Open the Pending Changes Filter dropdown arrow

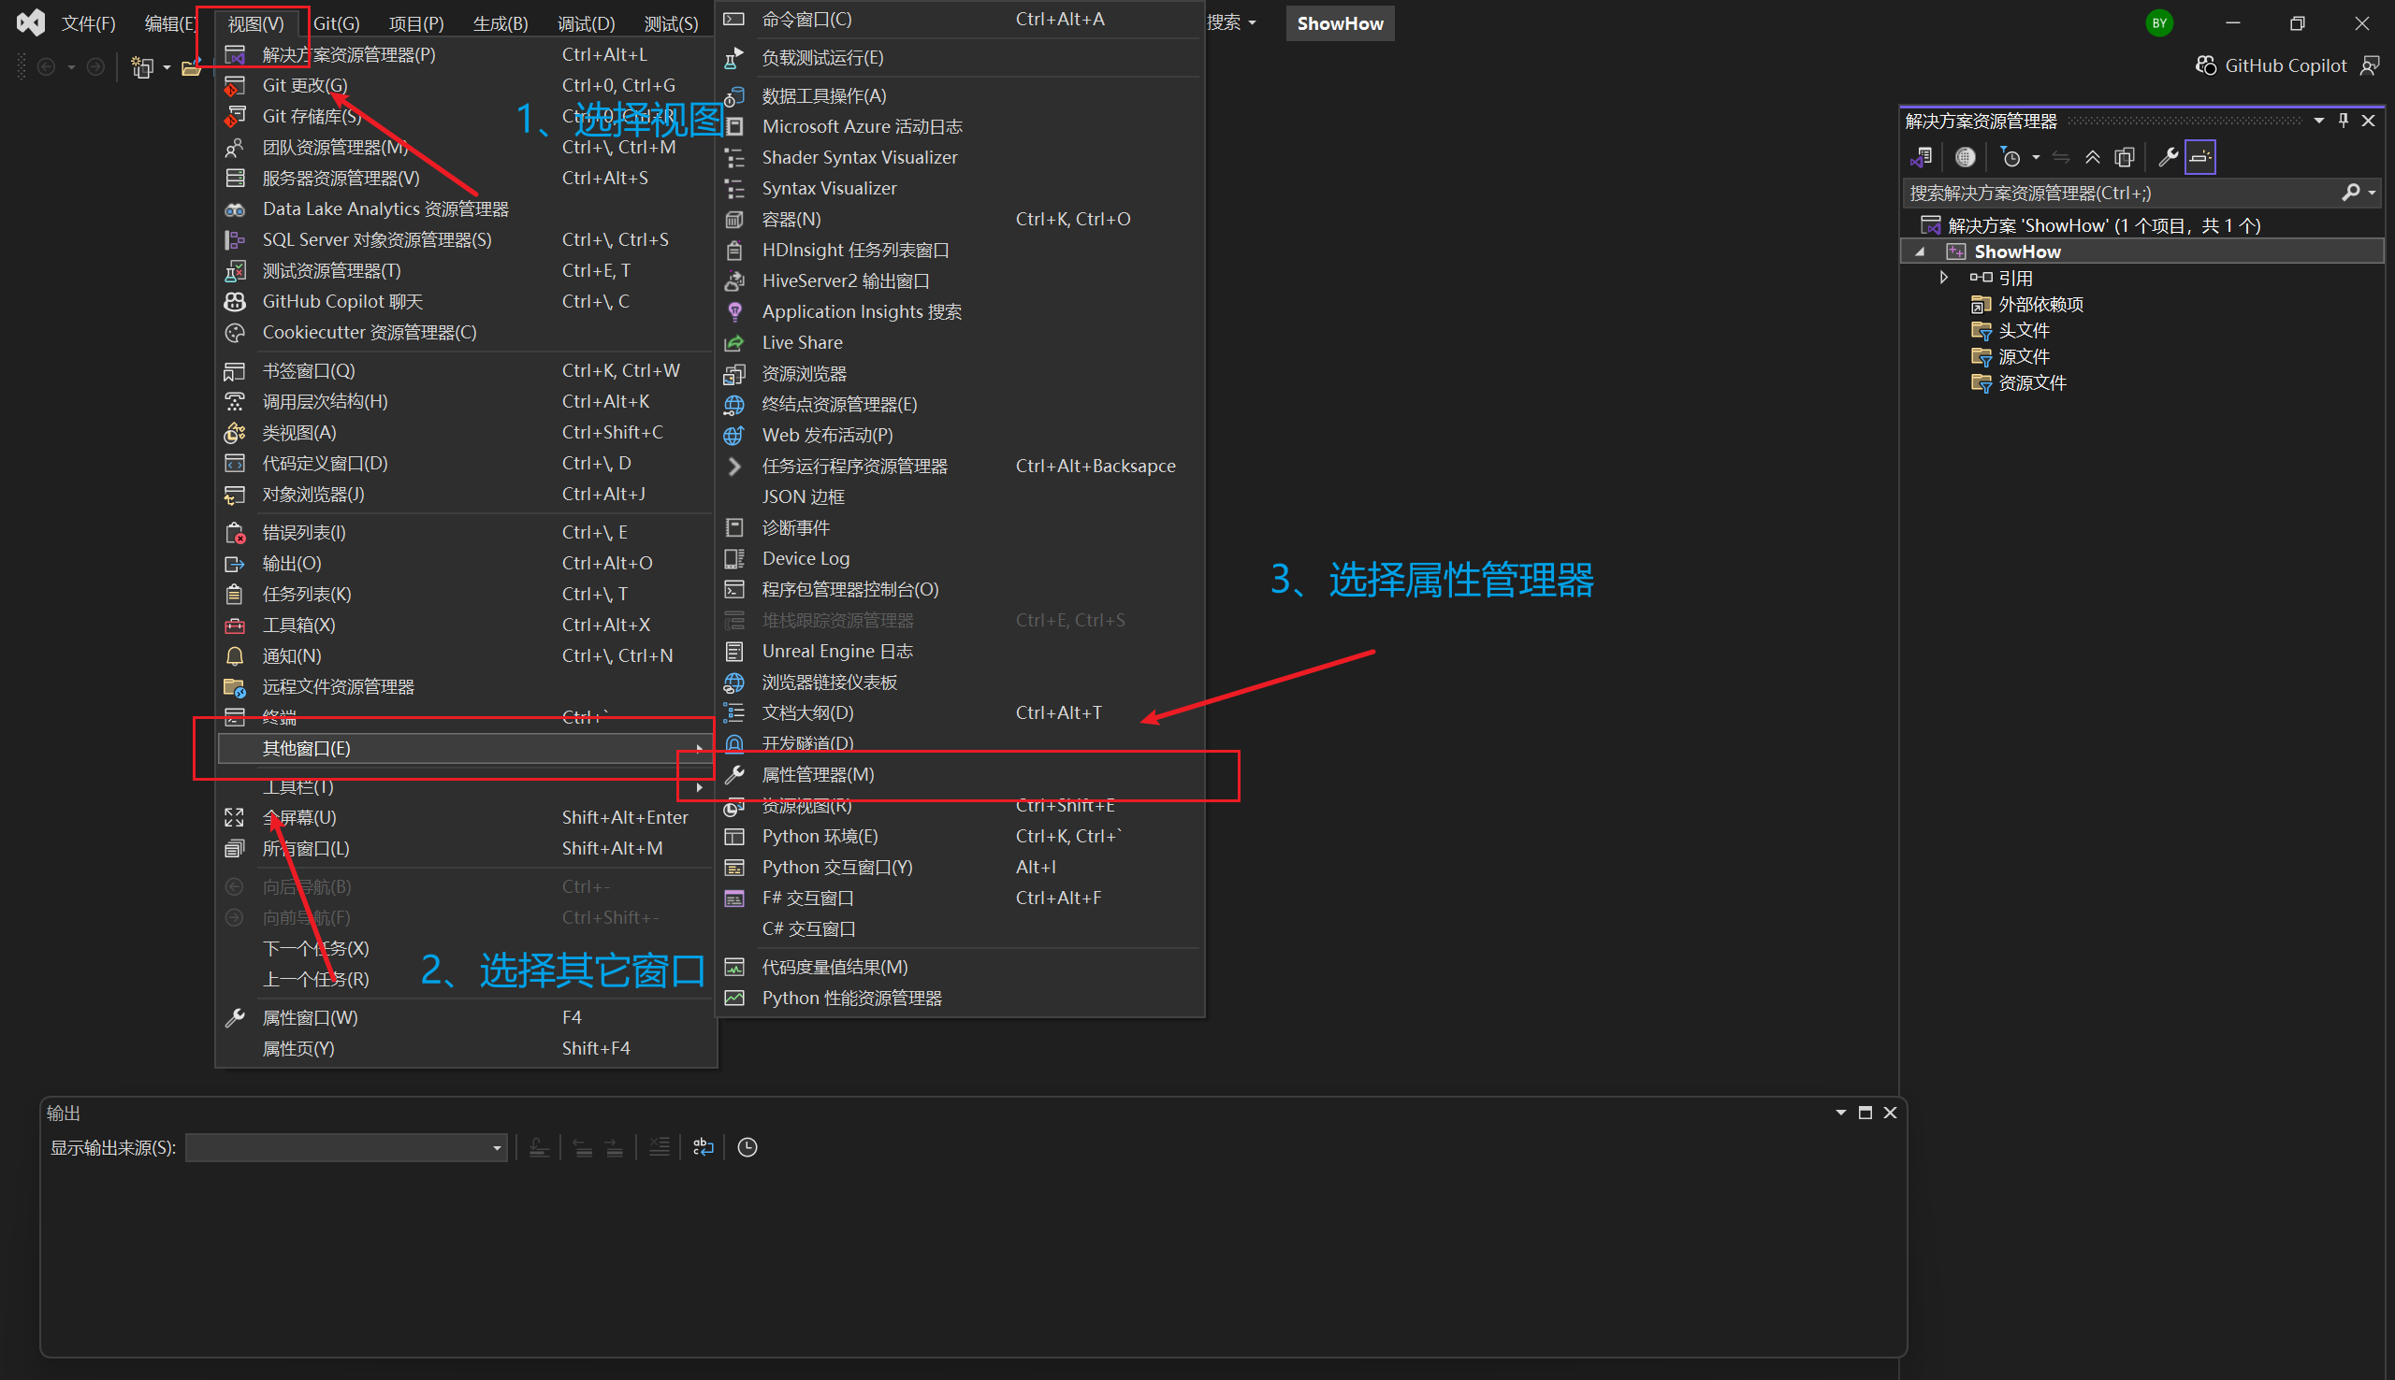pyautogui.click(x=2036, y=157)
